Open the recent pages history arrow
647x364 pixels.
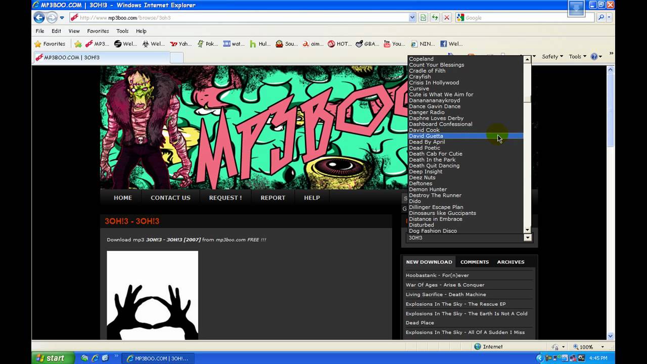click(62, 18)
